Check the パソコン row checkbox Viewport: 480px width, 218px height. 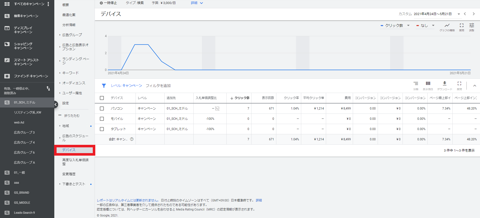[x=102, y=108]
